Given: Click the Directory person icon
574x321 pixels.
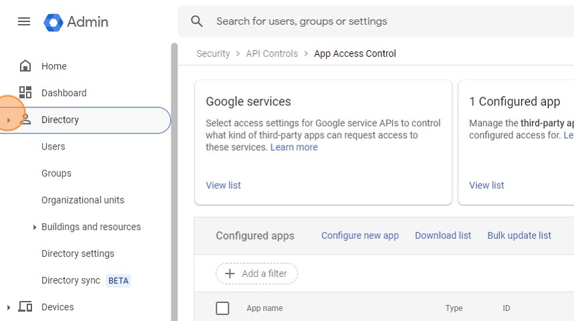Looking at the screenshot, I should tap(26, 119).
